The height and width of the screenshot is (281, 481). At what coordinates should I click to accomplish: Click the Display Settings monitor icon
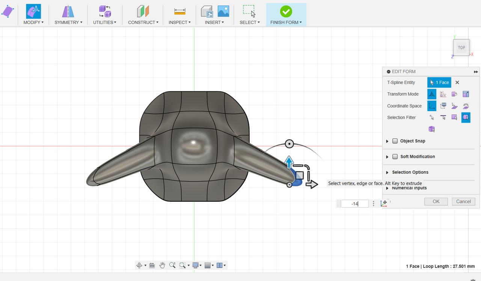tap(195, 265)
